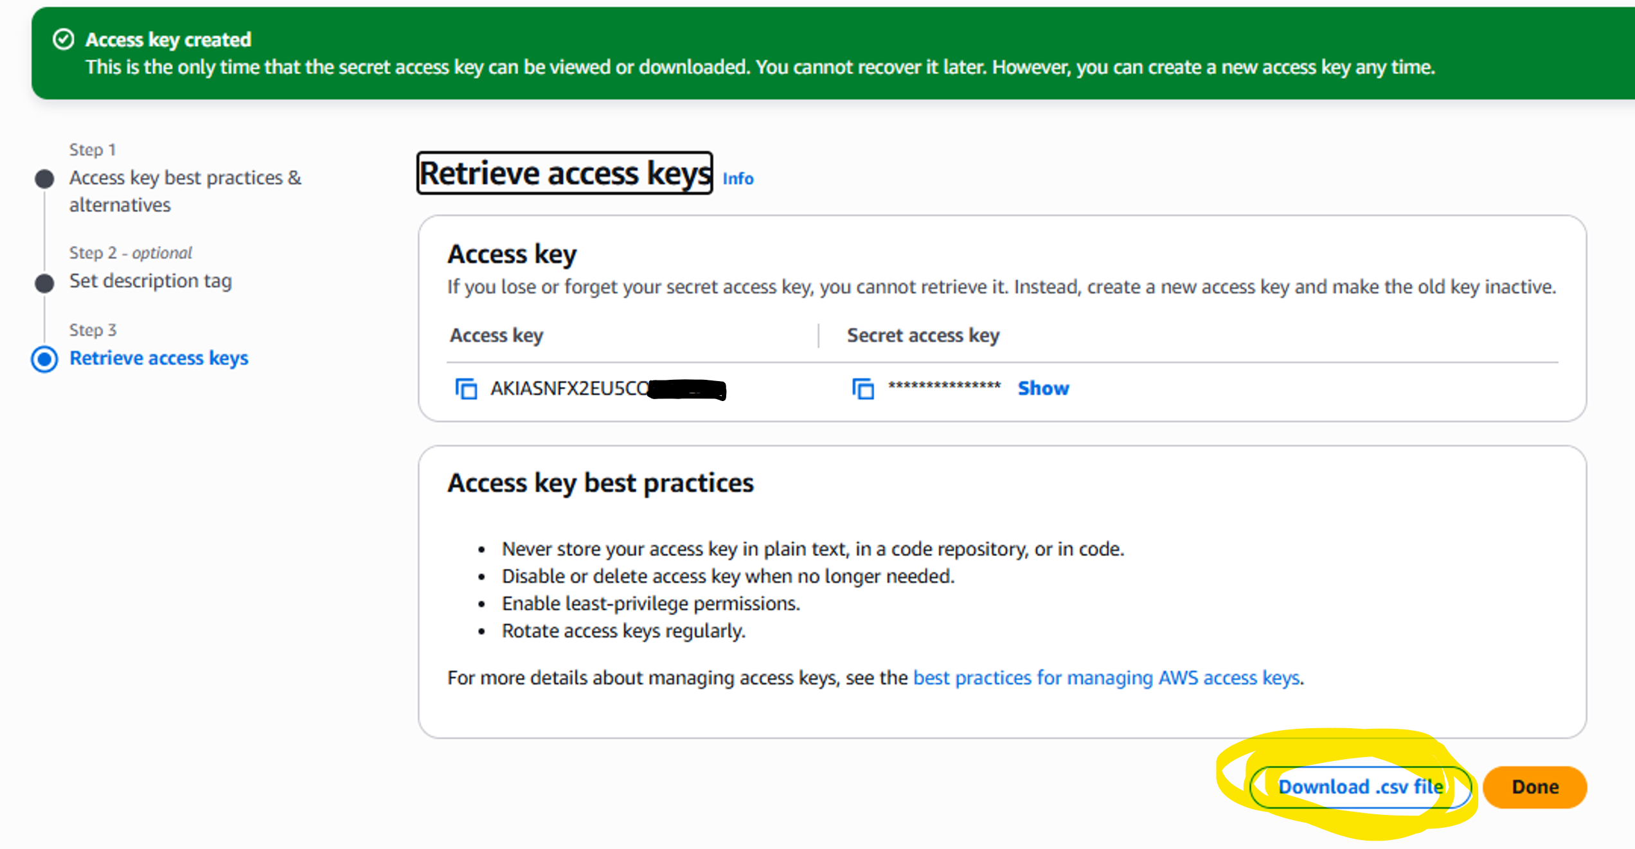This screenshot has width=1635, height=849.
Task: Download the .csv file with credentials
Action: [x=1360, y=787]
